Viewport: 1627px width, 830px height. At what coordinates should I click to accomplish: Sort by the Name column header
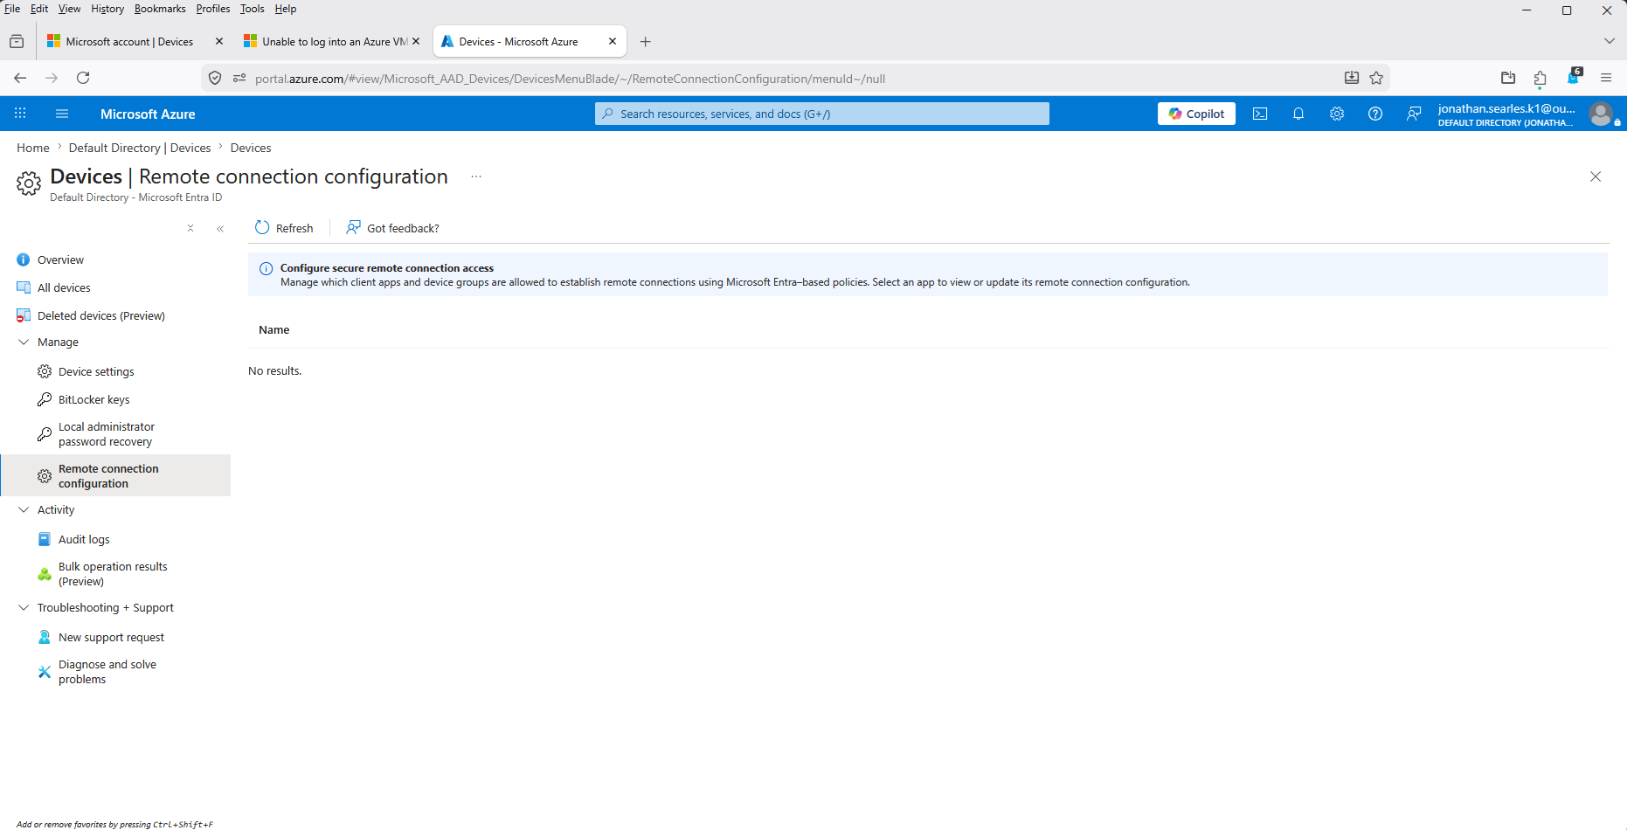pos(273,329)
